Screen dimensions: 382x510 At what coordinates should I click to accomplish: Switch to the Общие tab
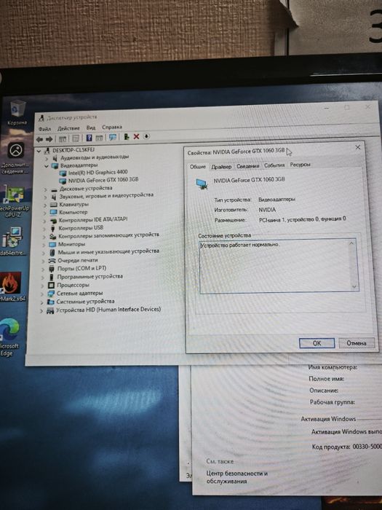click(x=198, y=167)
